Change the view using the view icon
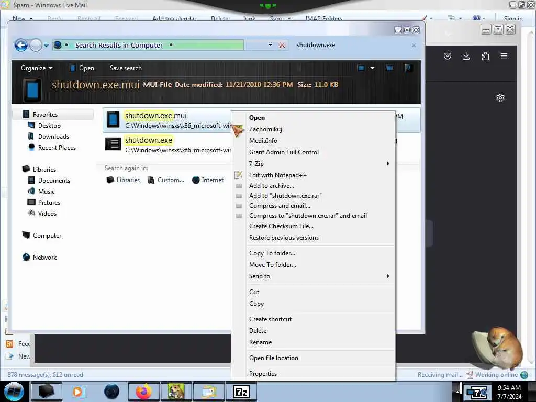Screen dimensions: 536x402 pyautogui.click(x=361, y=68)
